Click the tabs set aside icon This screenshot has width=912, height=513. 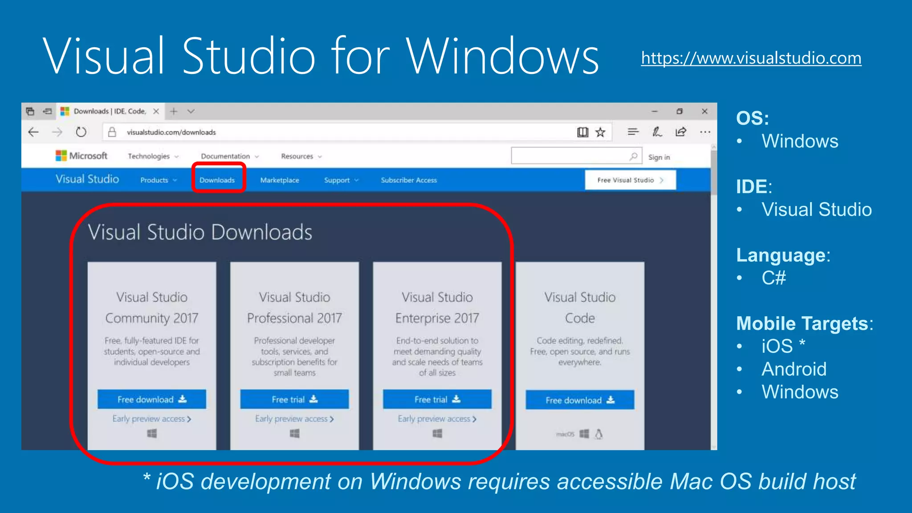[x=30, y=111]
